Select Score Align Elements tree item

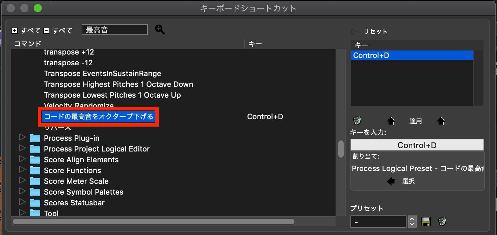point(81,160)
